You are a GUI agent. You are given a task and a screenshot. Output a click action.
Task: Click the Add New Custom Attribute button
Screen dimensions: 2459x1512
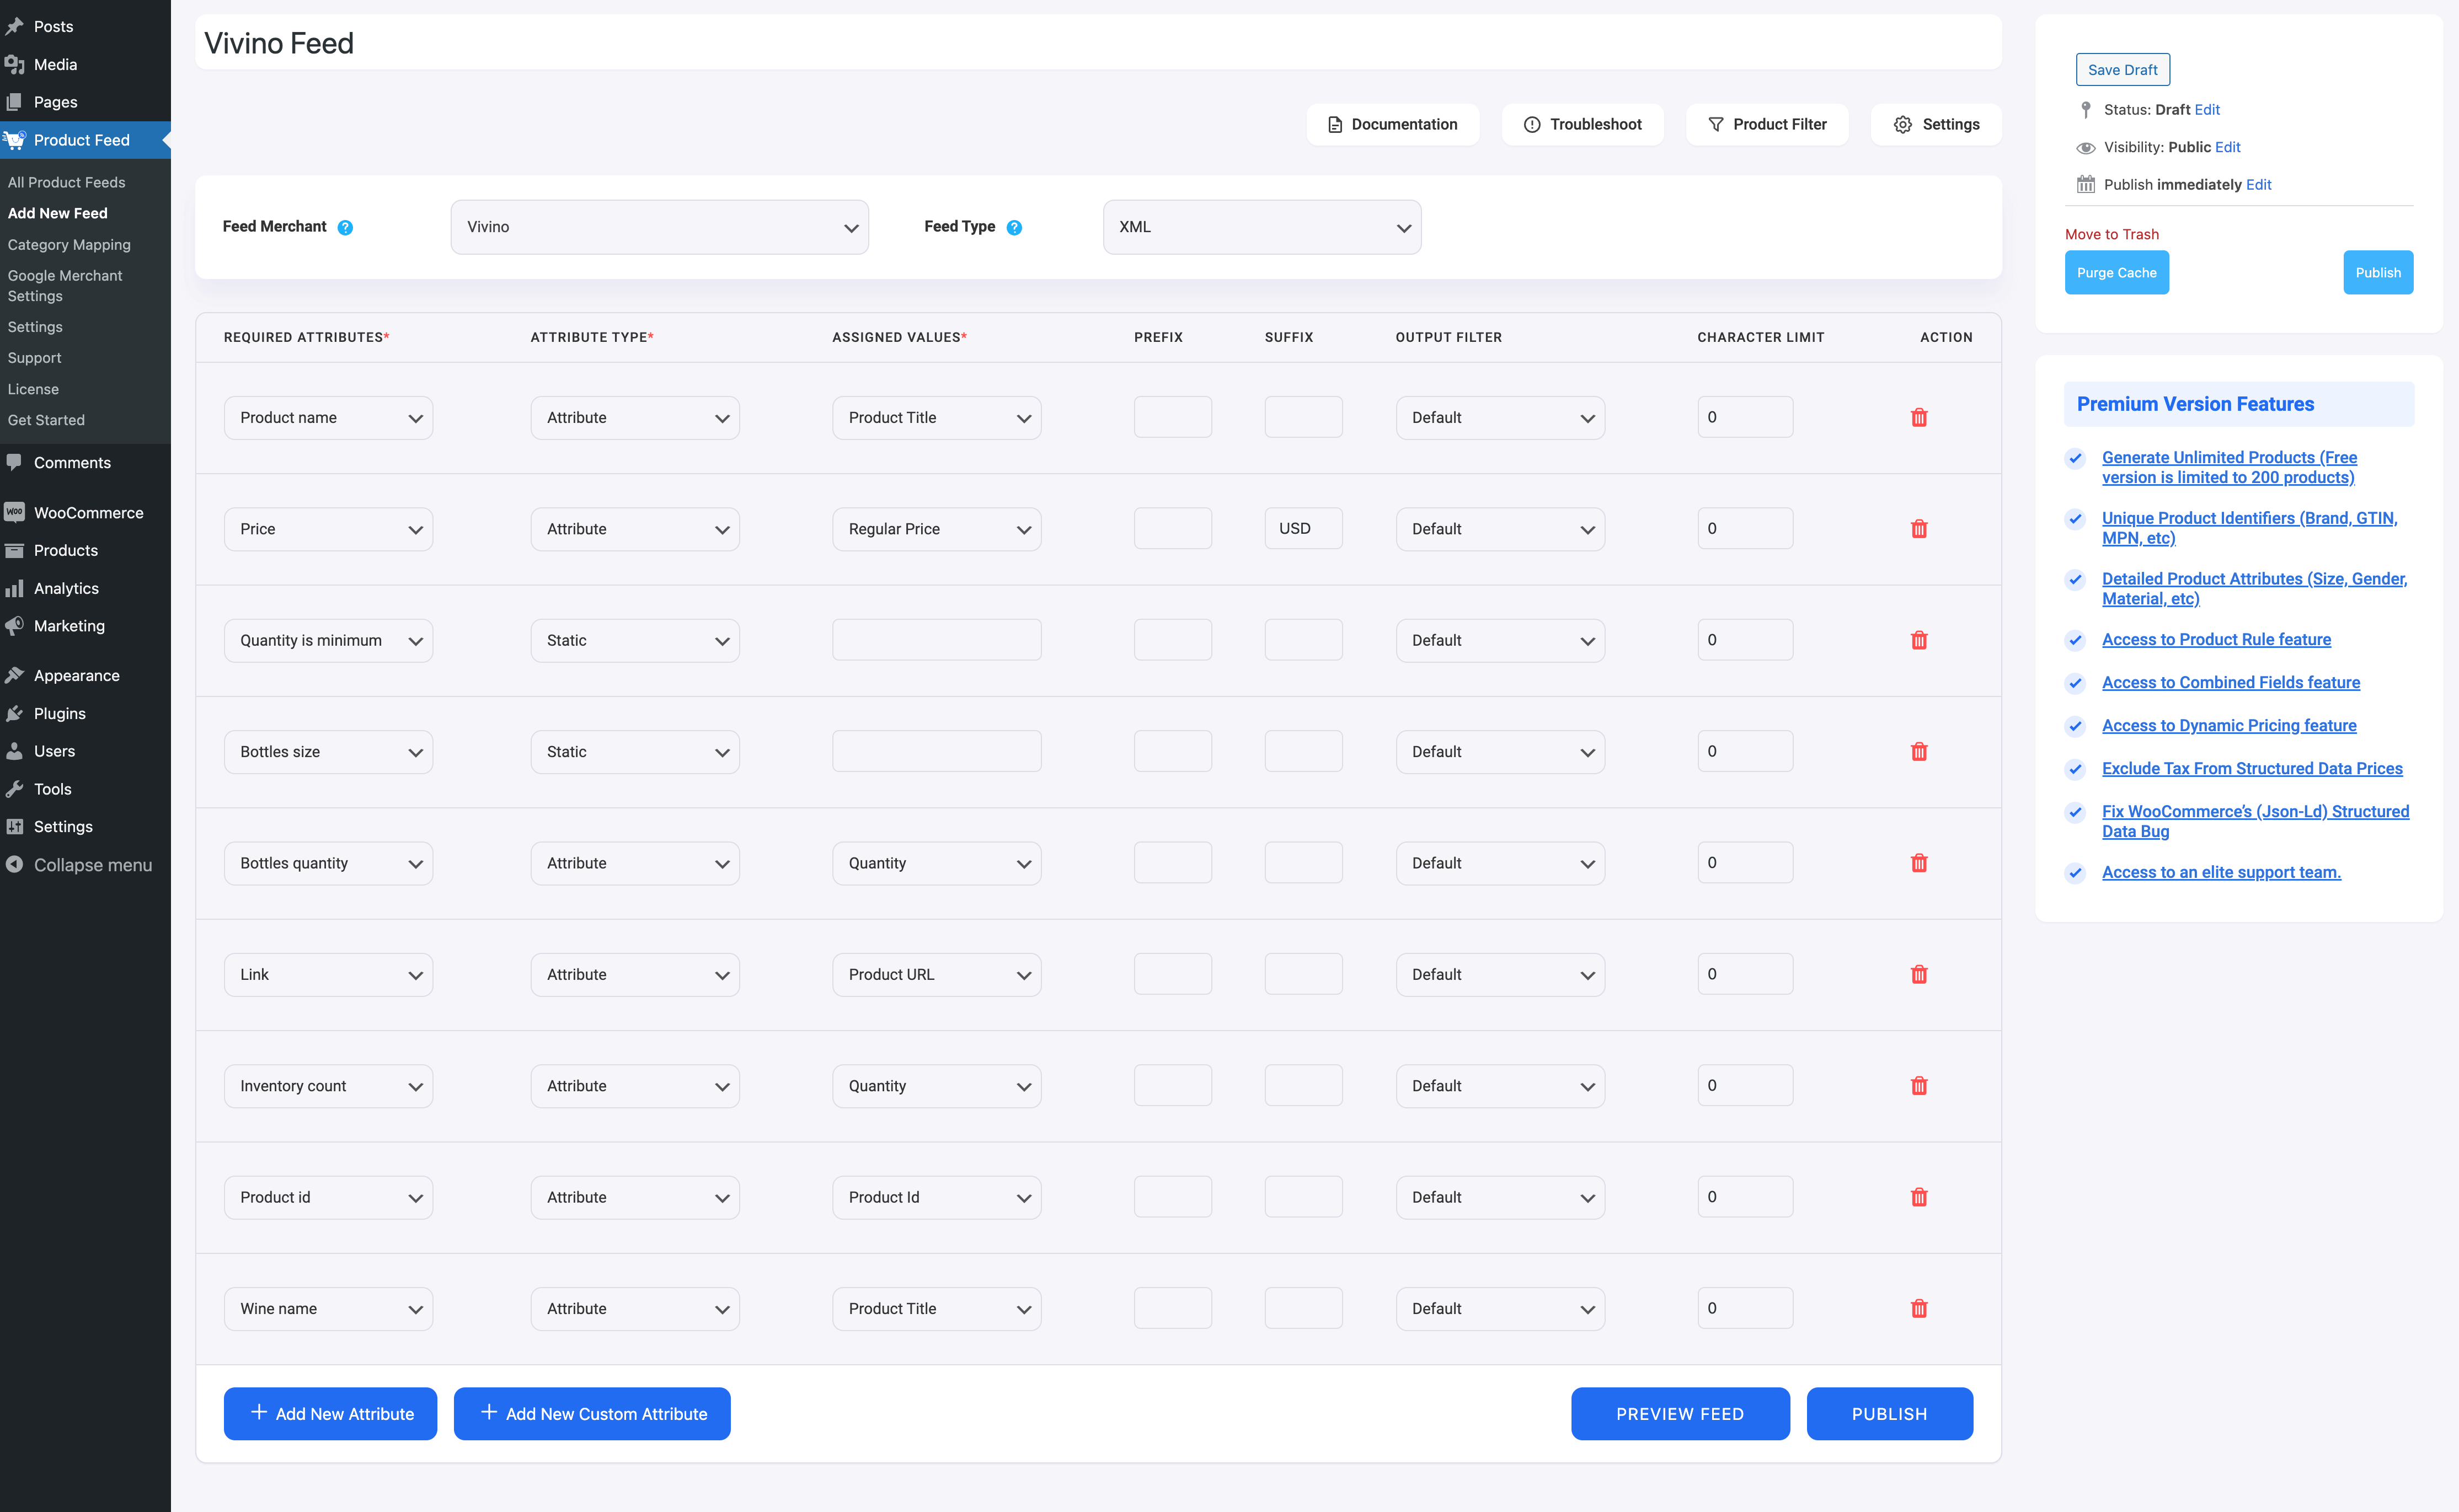coord(594,1412)
